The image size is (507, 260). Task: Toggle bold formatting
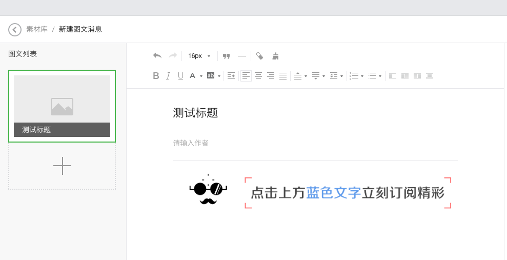tap(156, 76)
